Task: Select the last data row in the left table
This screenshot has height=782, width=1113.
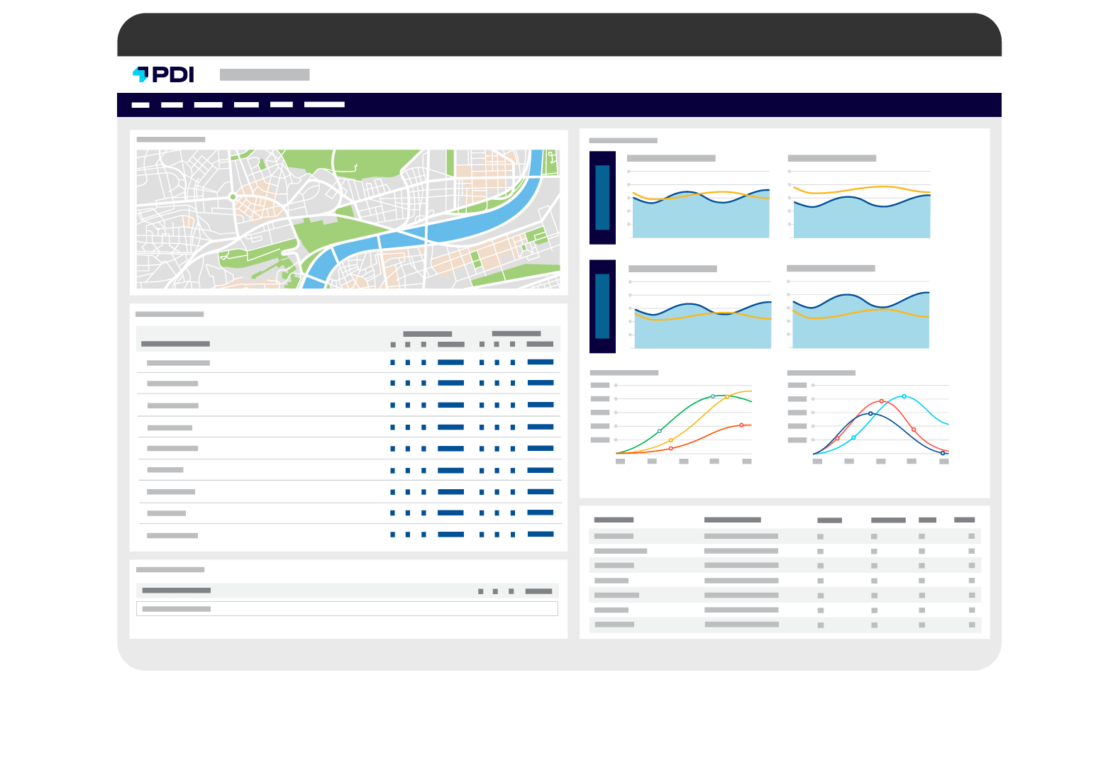Action: pos(348,535)
